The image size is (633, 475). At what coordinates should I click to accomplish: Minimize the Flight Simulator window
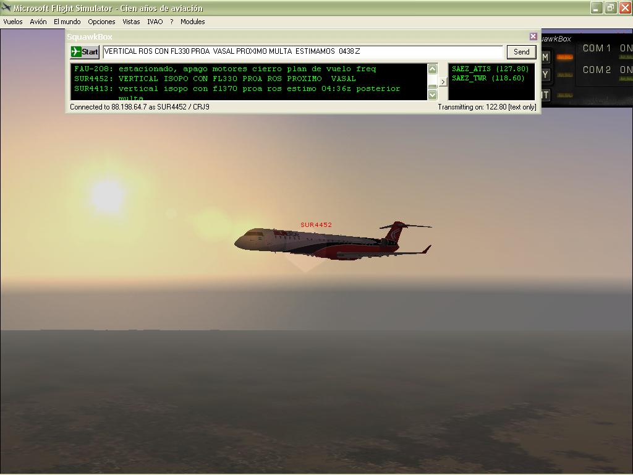pos(597,7)
